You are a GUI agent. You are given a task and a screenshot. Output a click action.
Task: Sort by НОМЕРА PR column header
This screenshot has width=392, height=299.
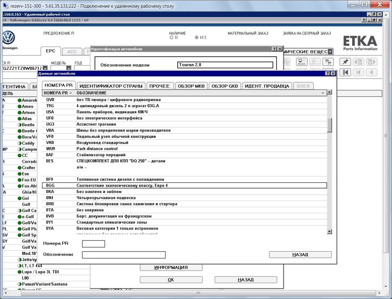[x=58, y=93]
